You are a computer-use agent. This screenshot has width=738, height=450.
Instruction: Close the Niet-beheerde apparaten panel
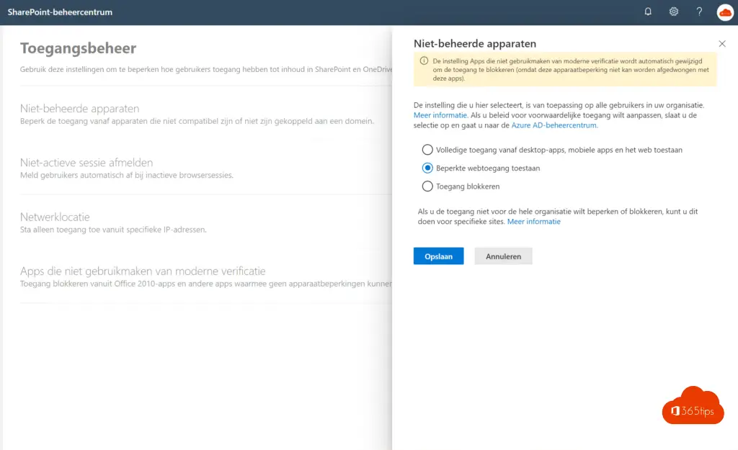722,44
